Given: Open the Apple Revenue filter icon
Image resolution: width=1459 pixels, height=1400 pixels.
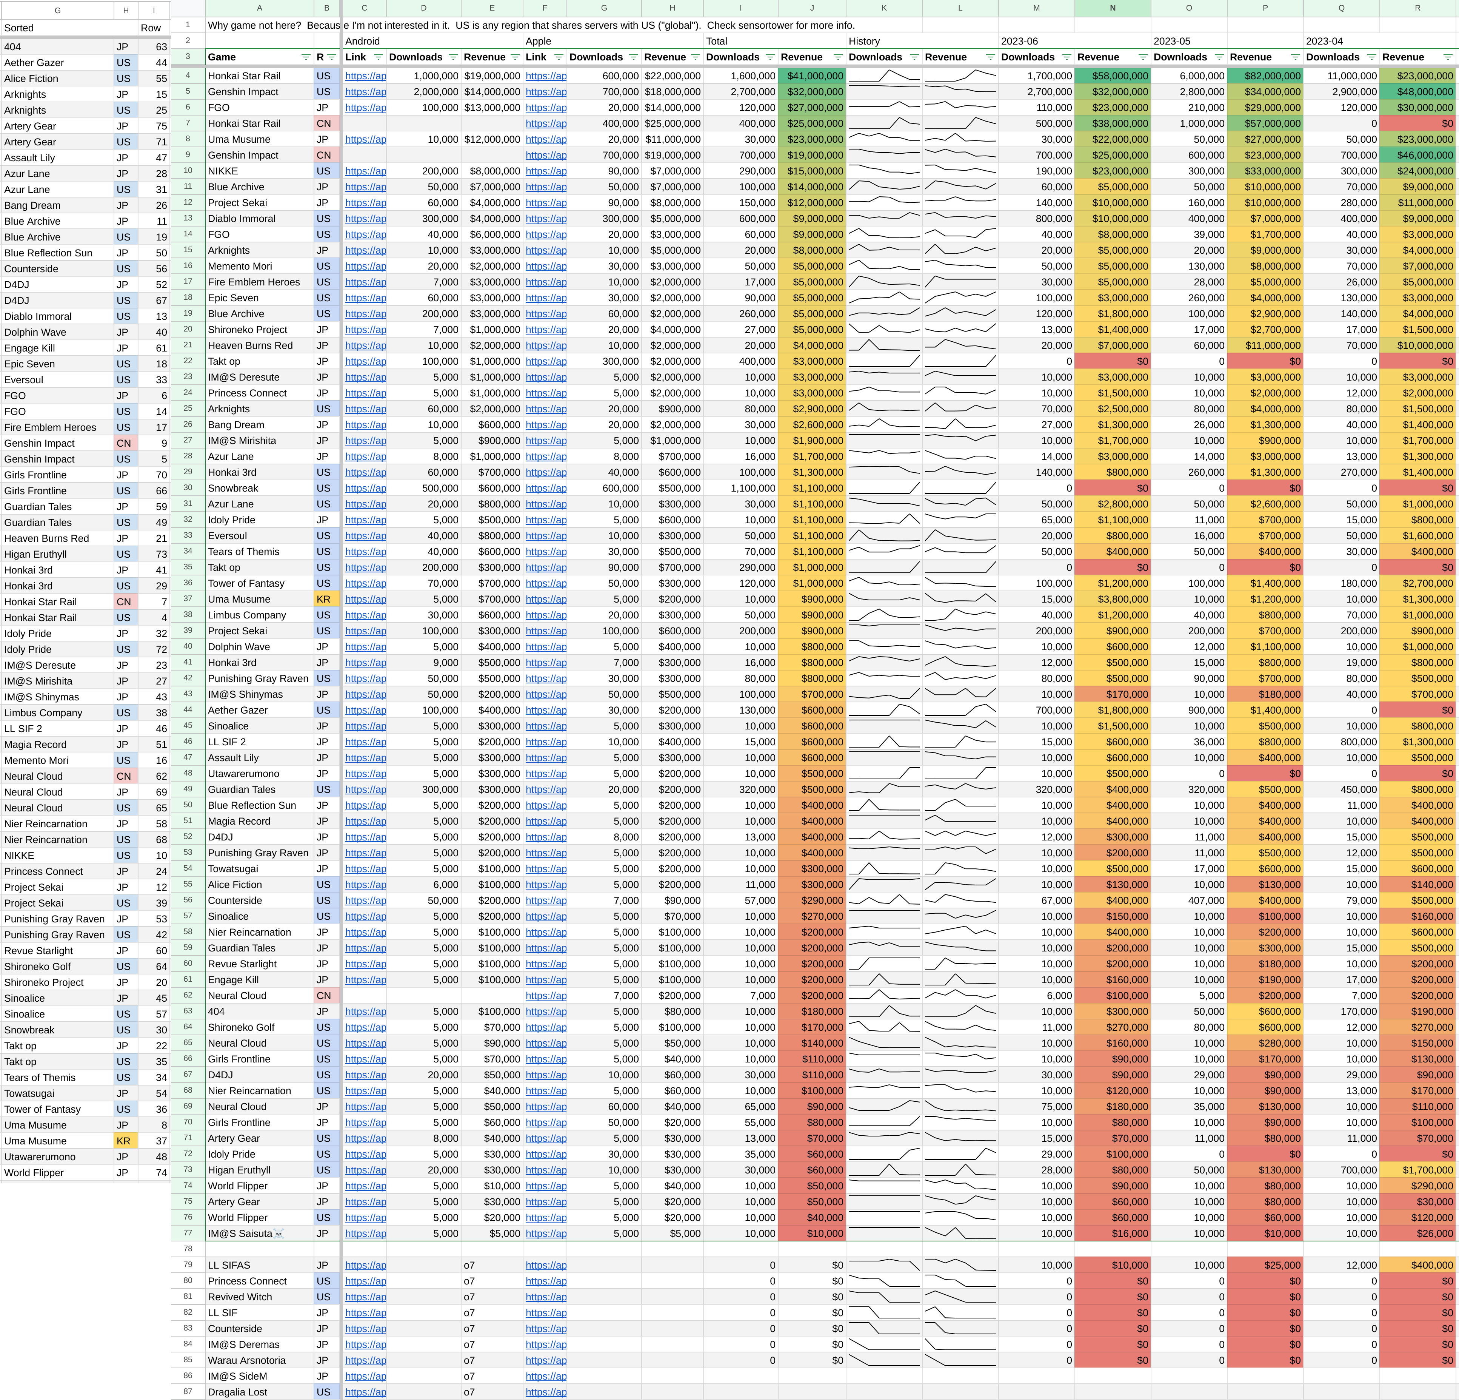Looking at the screenshot, I should [695, 57].
